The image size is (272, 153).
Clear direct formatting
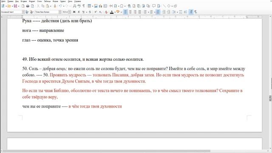pyautogui.click(x=106, y=12)
